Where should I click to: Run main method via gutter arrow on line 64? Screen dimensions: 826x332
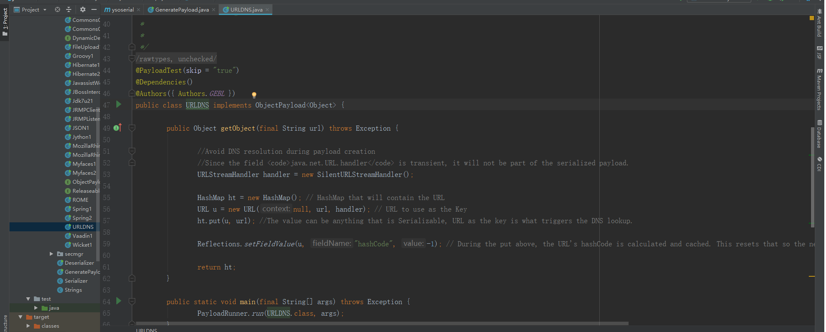(x=119, y=301)
